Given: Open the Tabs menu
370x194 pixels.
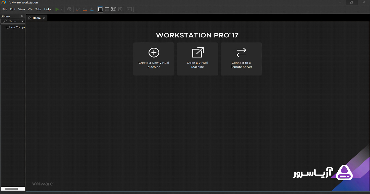Looking at the screenshot, I should pos(38,9).
